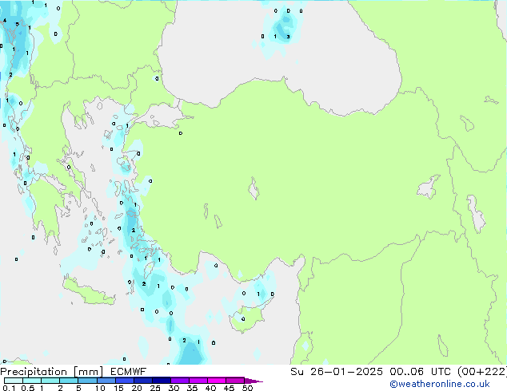Click the '40' legend scale label

point(210,388)
